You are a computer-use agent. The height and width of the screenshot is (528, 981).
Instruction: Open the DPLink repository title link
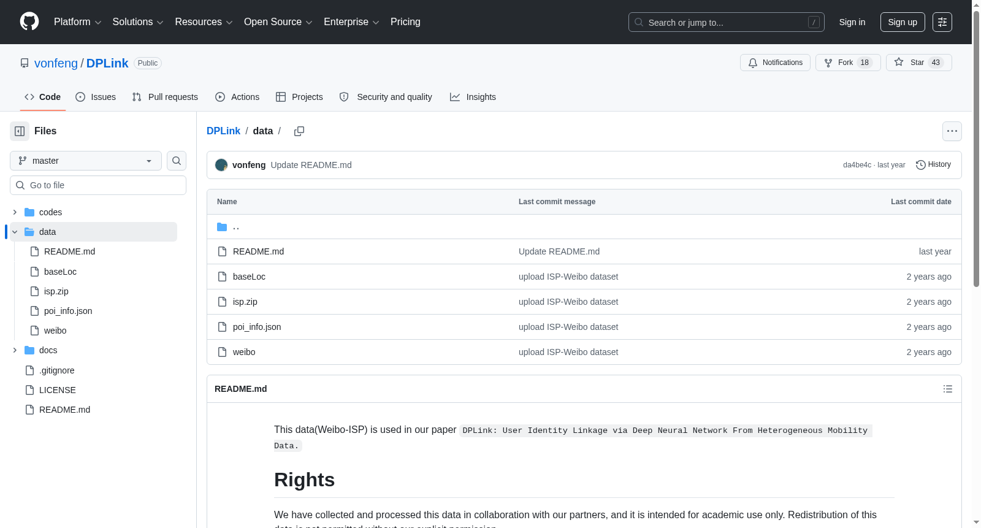coord(107,63)
